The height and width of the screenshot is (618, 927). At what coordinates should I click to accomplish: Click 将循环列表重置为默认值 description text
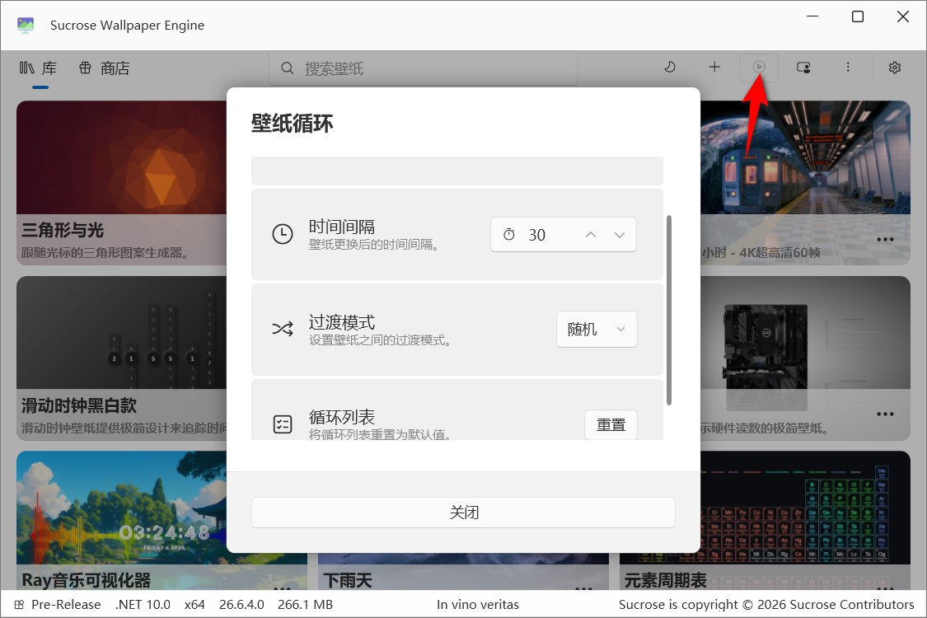click(x=380, y=435)
